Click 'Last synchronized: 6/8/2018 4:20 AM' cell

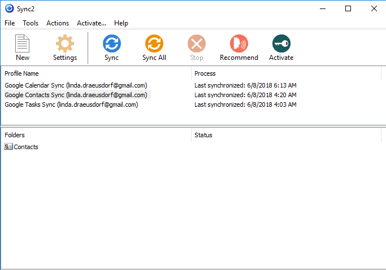click(245, 95)
